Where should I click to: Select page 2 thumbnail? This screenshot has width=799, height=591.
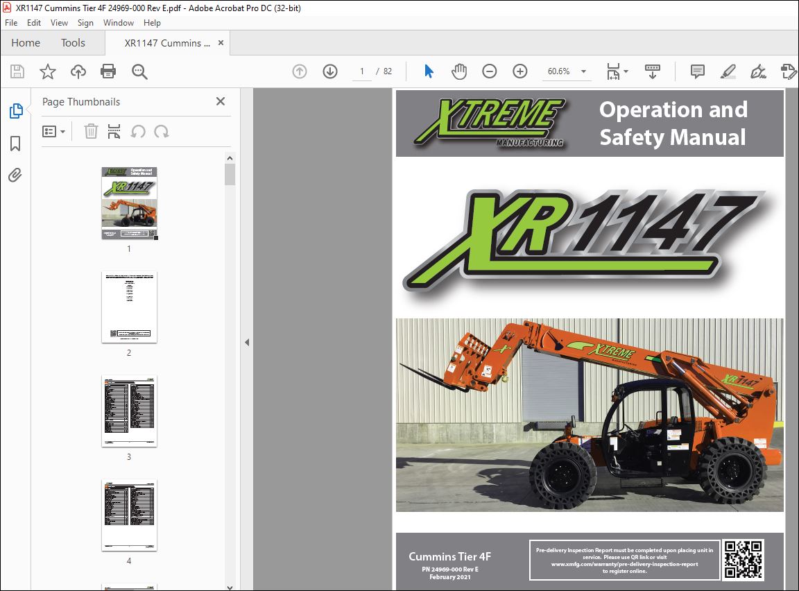pyautogui.click(x=130, y=307)
